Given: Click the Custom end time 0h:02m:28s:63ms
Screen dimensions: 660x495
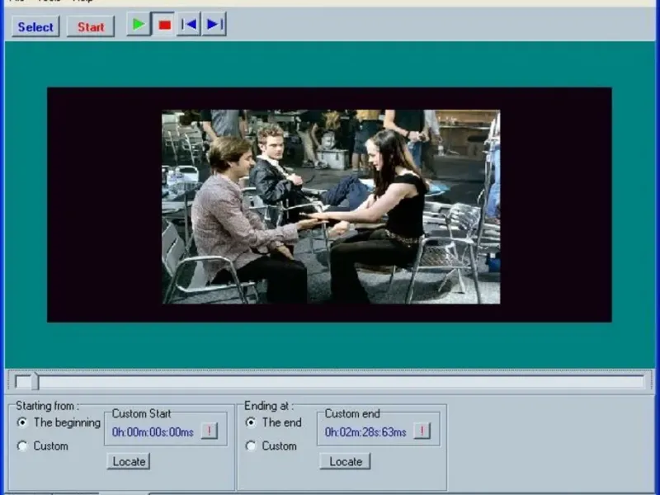Looking at the screenshot, I should (365, 432).
